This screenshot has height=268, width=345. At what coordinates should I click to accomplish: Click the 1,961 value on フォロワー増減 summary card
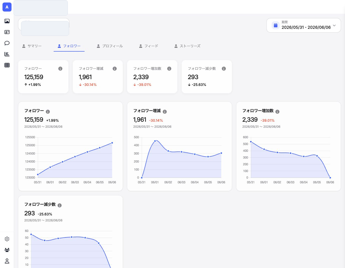(x=85, y=77)
